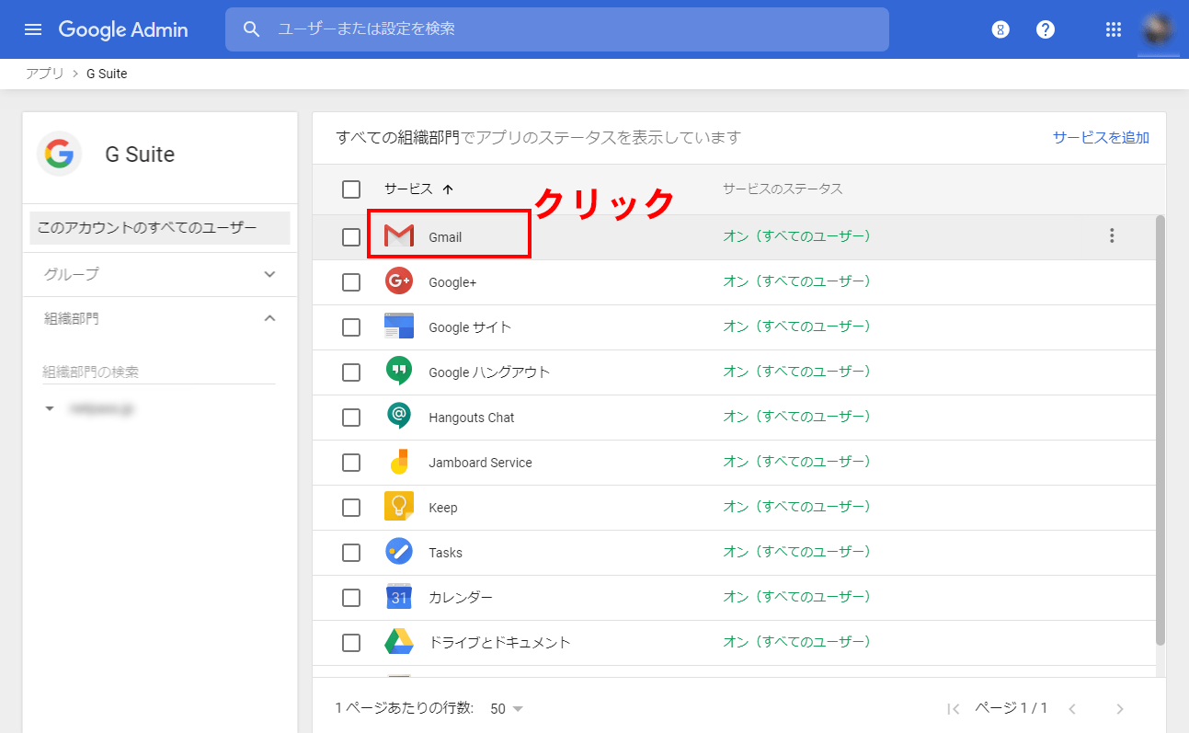Image resolution: width=1189 pixels, height=733 pixels.
Task: Click the Hangouts Chat icon
Action: [399, 417]
